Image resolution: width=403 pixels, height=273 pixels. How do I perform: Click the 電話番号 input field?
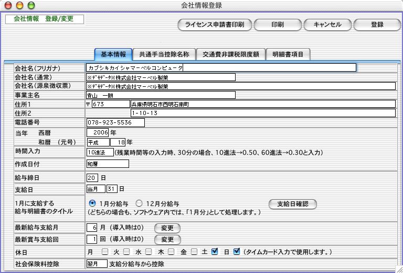[115, 123]
